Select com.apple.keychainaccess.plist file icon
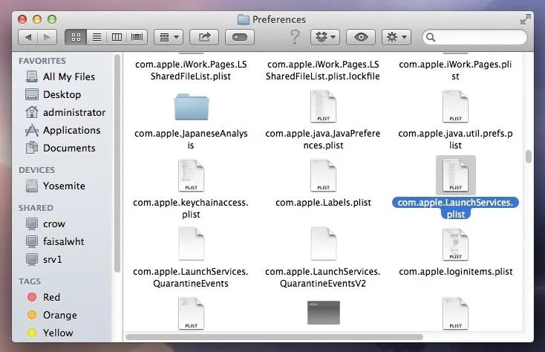The height and width of the screenshot is (352, 545). tap(191, 175)
